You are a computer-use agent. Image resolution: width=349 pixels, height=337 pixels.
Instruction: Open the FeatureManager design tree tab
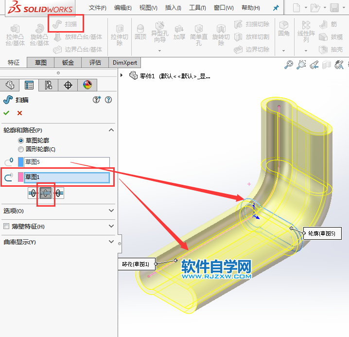(10, 85)
